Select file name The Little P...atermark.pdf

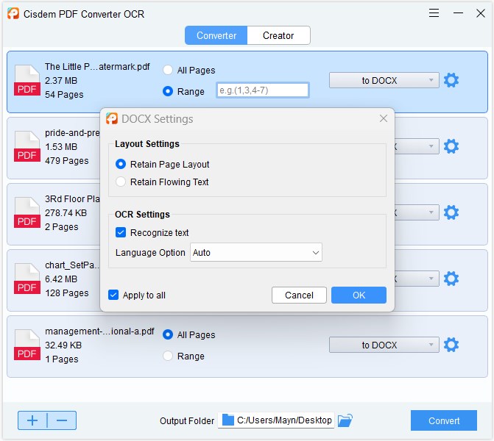97,67
